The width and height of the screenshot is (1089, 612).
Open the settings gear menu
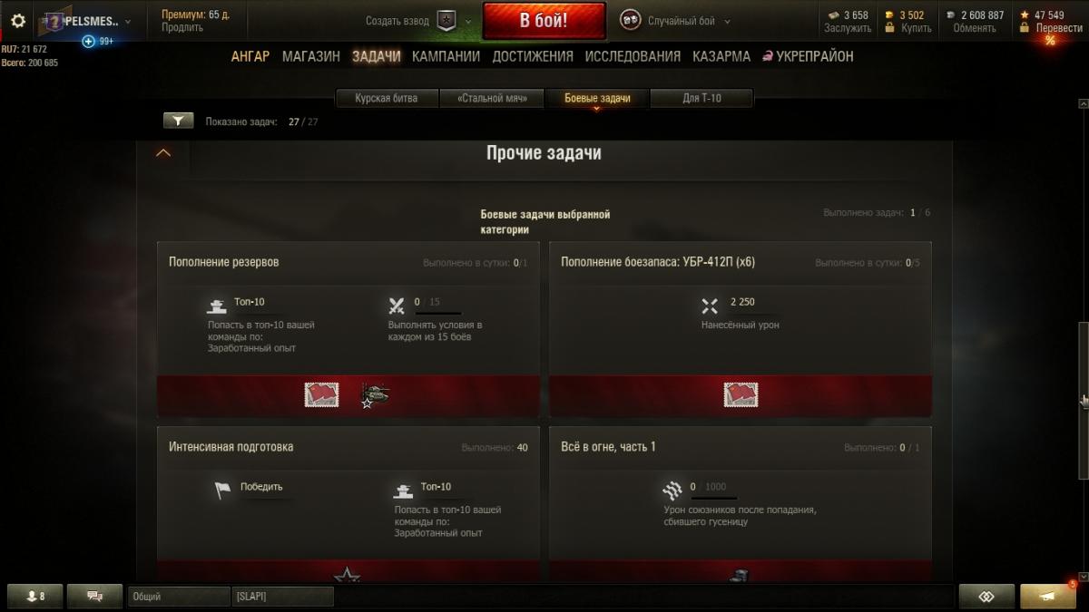(x=18, y=20)
